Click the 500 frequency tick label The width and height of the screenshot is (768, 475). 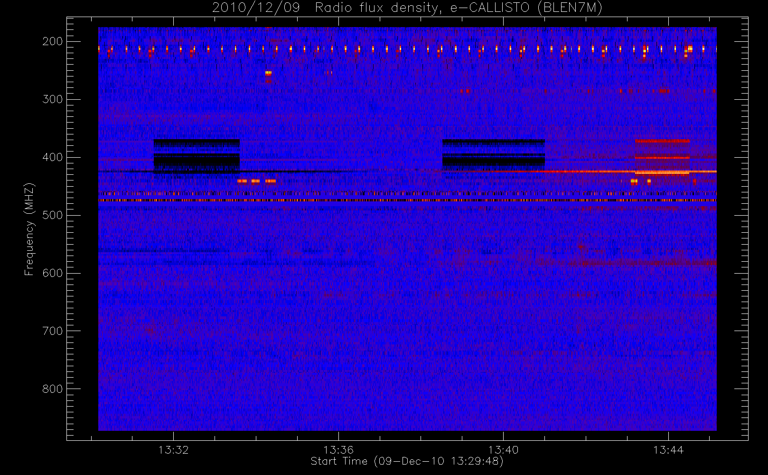pos(53,215)
